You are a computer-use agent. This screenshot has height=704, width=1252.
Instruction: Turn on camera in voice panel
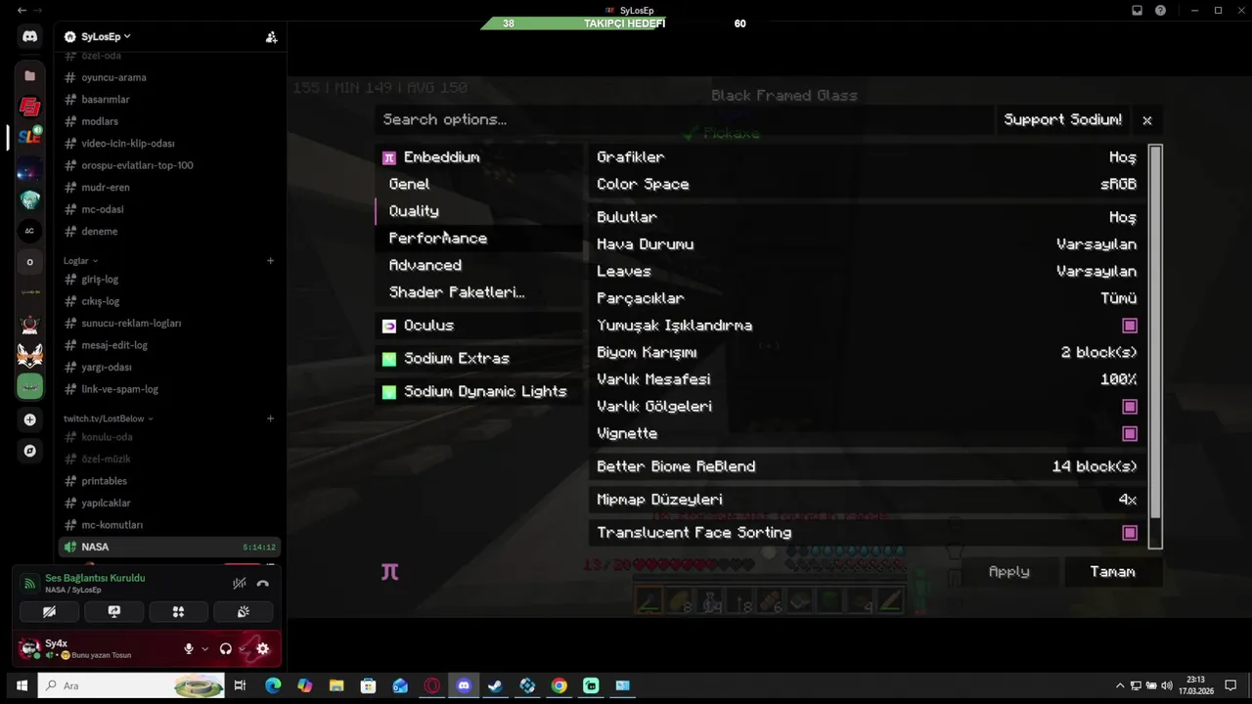tap(49, 612)
